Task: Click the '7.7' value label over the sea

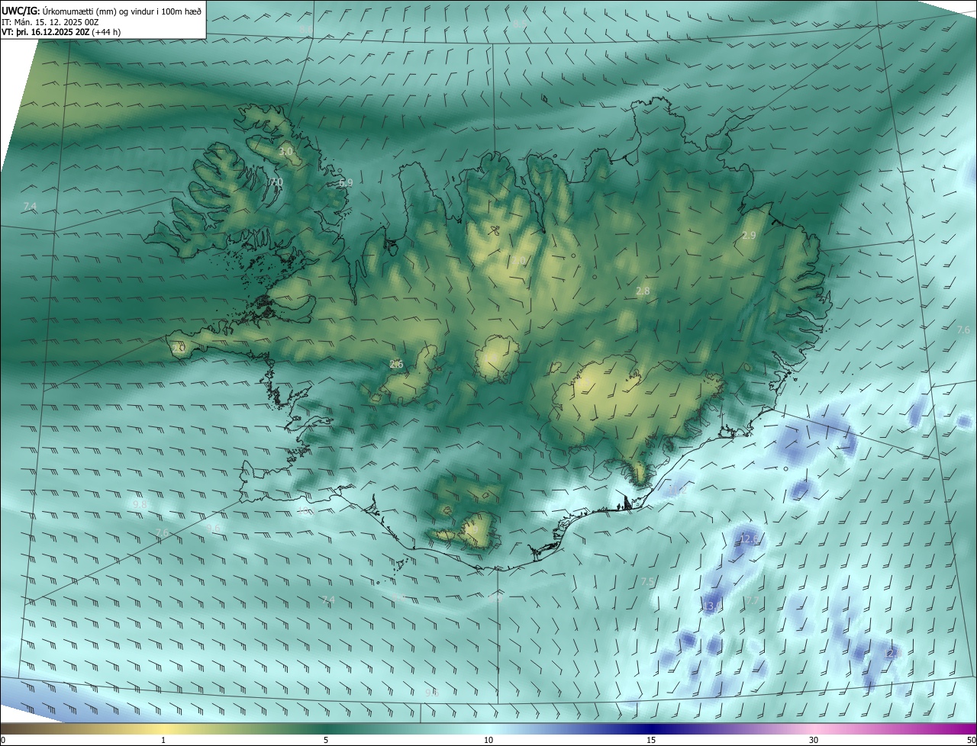Action: tap(753, 601)
